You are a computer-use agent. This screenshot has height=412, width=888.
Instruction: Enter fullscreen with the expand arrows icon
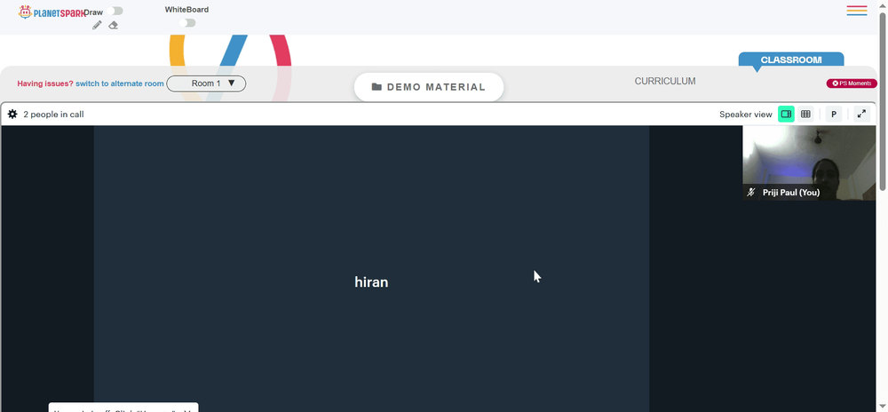pyautogui.click(x=861, y=115)
